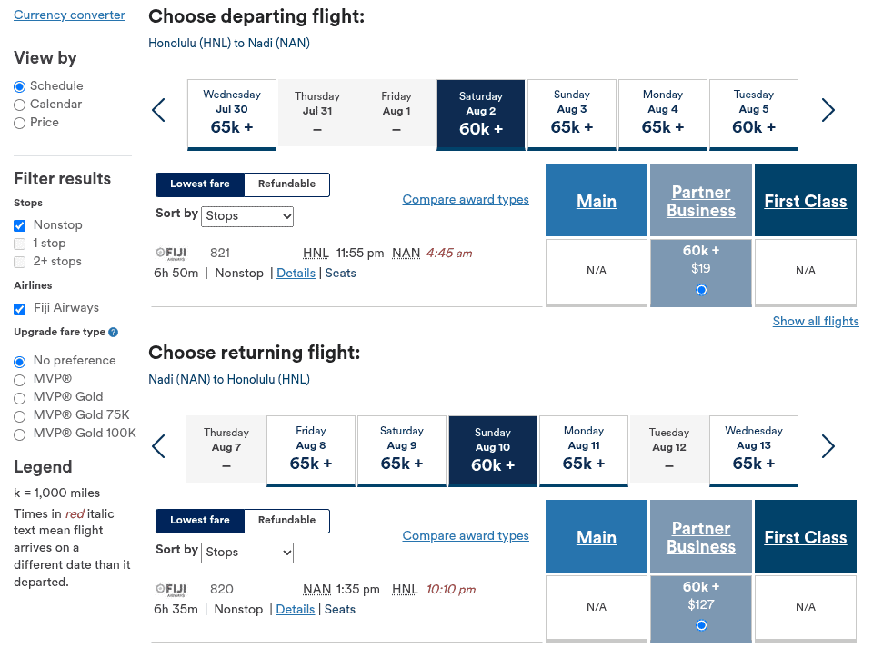Viewport: 873px width, 648px height.
Task: Disable the Nonstop filter checkbox
Action: [19, 224]
